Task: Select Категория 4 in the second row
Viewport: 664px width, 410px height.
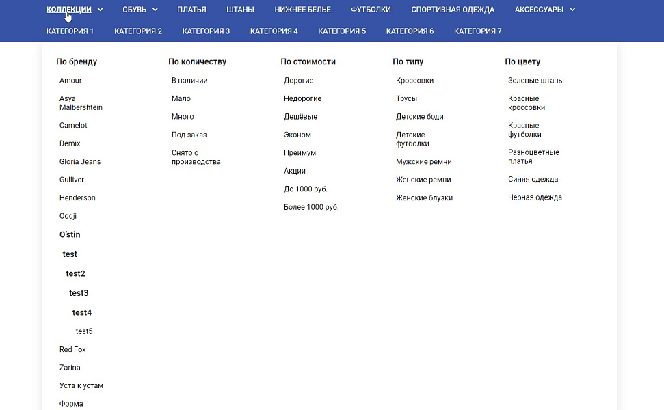Action: click(x=274, y=31)
